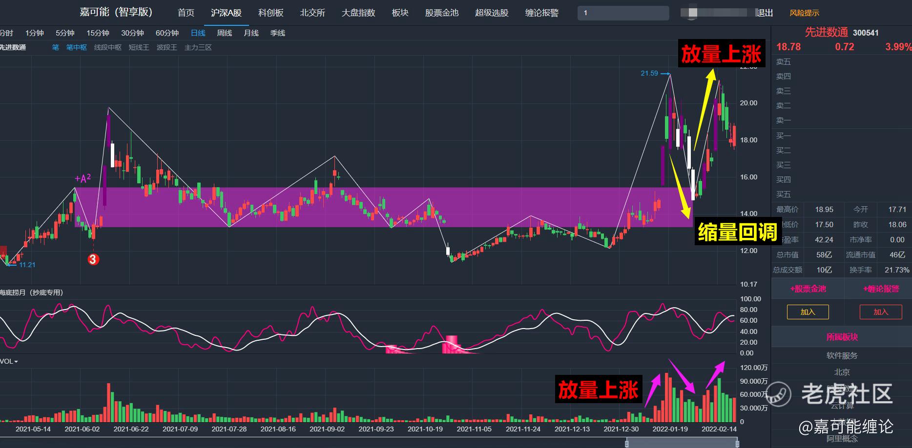This screenshot has height=448, width=912.
Task: Grab the left handle of date range slider
Action: [x=627, y=443]
